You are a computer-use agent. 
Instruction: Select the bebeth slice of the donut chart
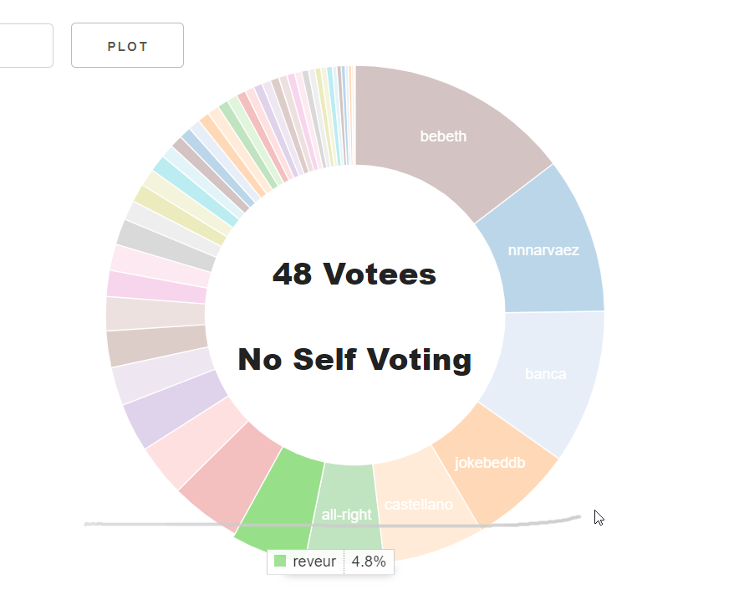443,136
